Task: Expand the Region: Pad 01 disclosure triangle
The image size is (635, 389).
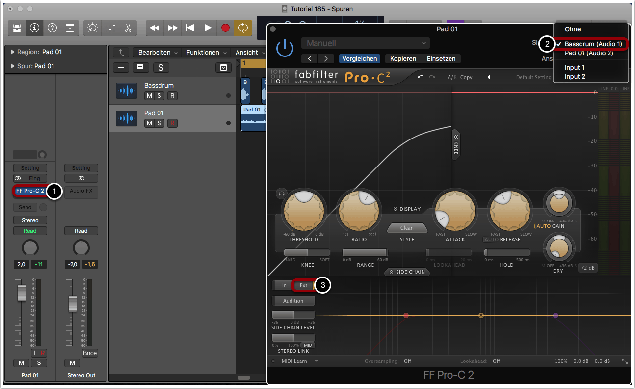Action: pos(12,52)
